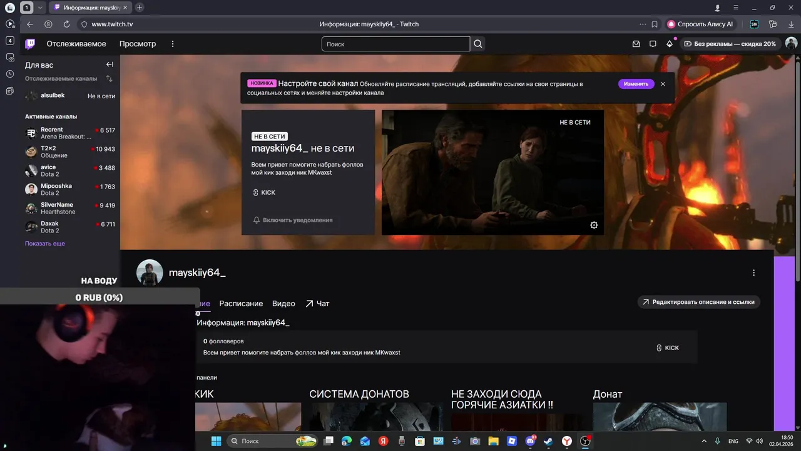801x451 pixels.
Task: Open the browser downloads icon
Action: 791,24
